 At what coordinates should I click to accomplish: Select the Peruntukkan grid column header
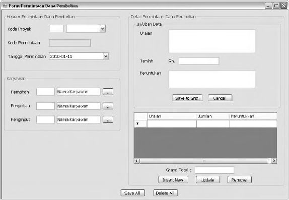point(253,116)
